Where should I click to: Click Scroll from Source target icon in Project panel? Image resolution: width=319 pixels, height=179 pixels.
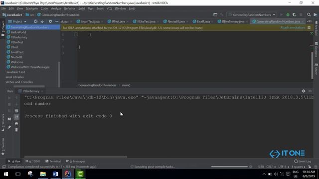(x=35, y=21)
